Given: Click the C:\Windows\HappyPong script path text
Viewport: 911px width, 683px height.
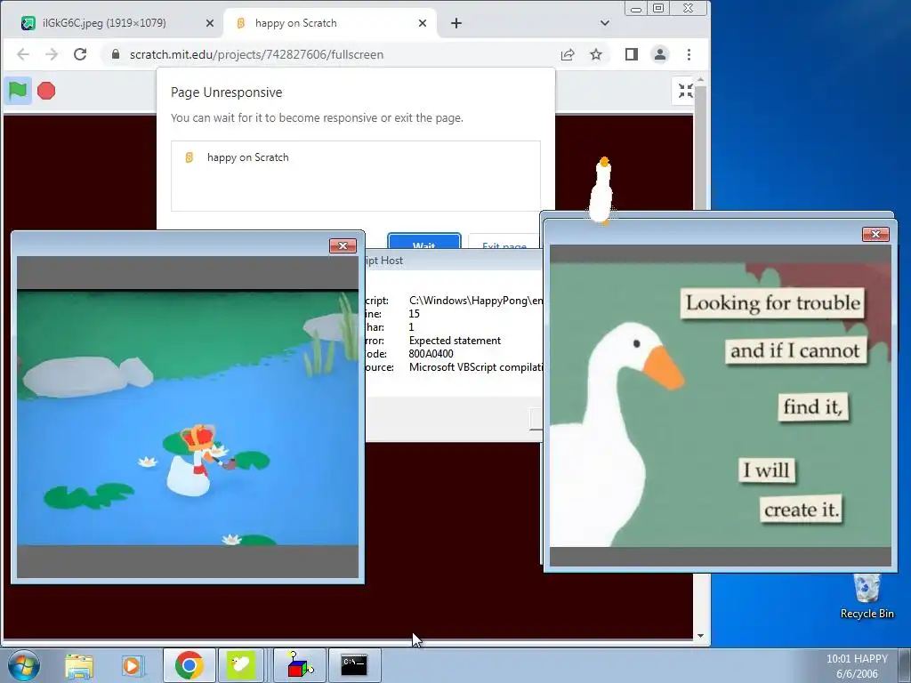Looking at the screenshot, I should 476,301.
